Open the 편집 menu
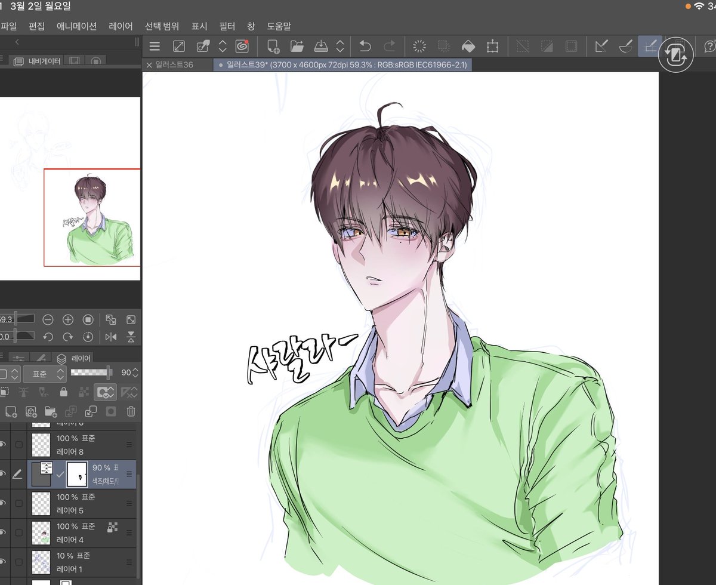Viewport: 716px width, 585px height. pyautogui.click(x=36, y=26)
